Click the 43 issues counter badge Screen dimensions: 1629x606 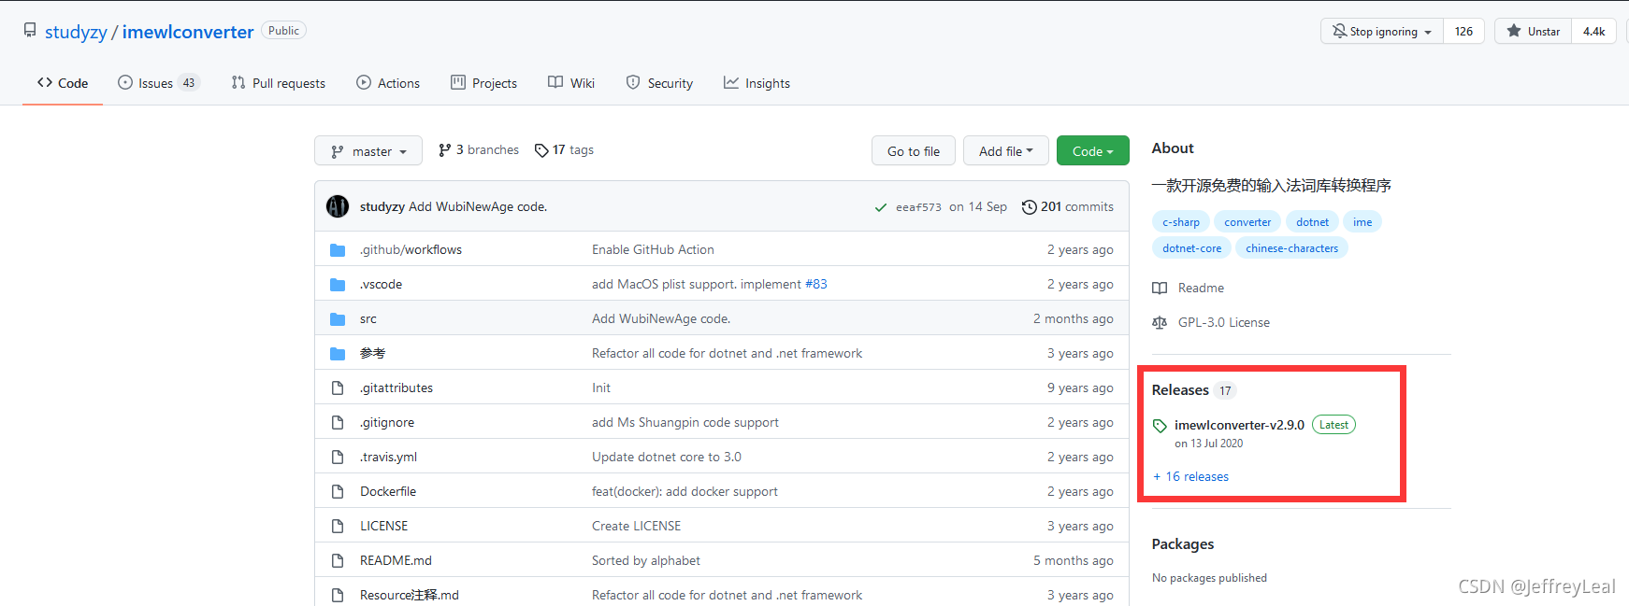(189, 83)
